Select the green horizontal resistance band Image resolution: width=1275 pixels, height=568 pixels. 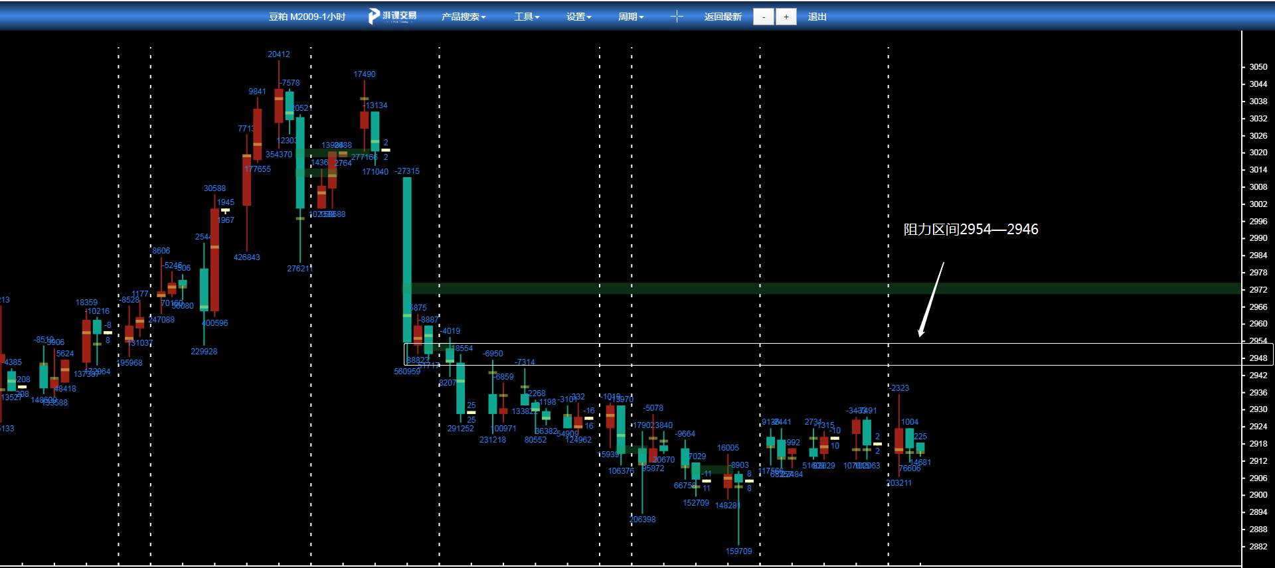point(823,289)
